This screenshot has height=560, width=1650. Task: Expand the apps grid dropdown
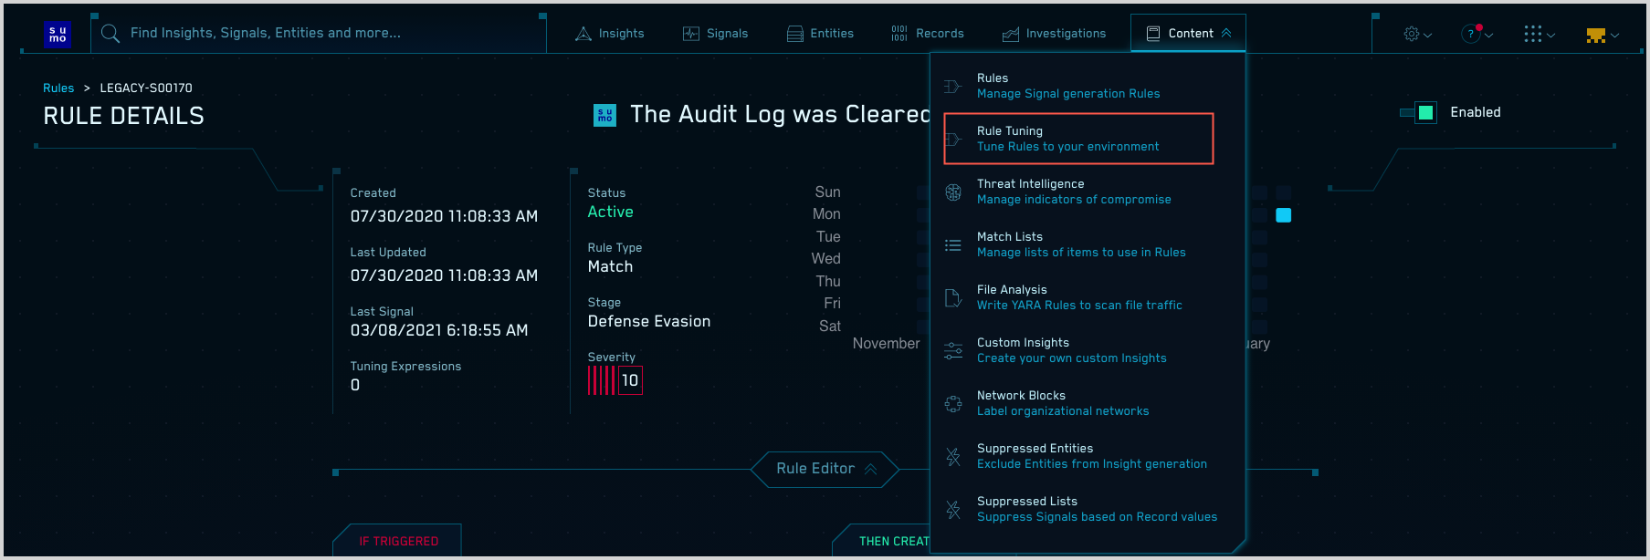click(x=1539, y=35)
